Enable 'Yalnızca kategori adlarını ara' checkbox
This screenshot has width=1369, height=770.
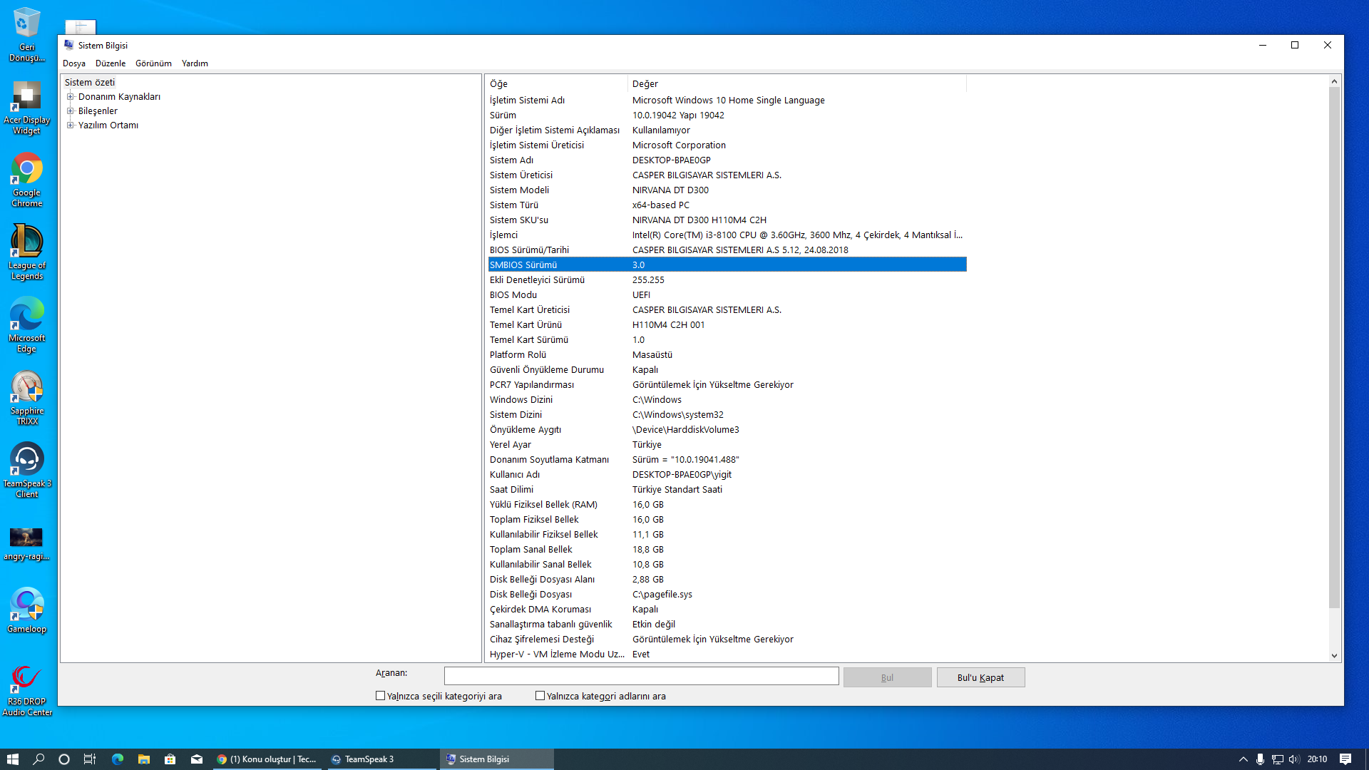[540, 696]
